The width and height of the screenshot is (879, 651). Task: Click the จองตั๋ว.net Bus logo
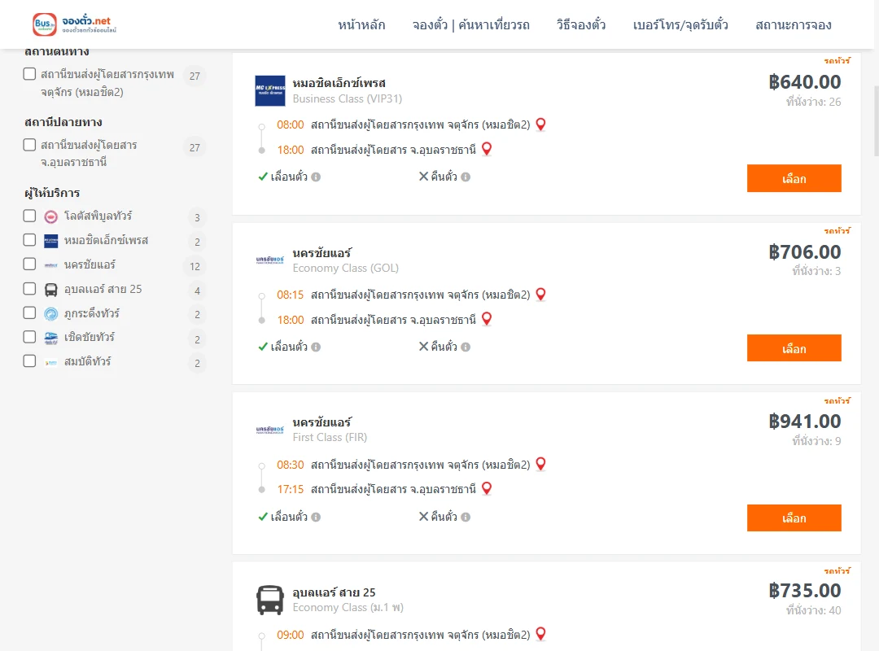(x=75, y=24)
